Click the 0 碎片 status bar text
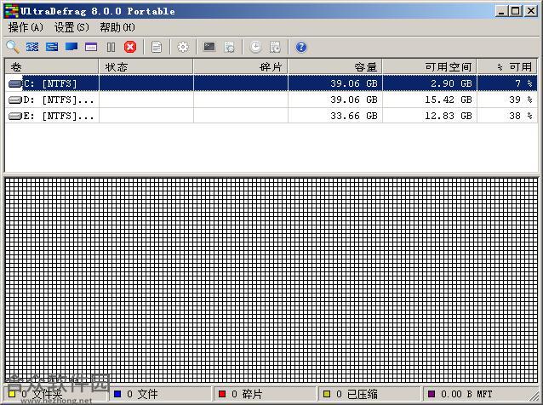This screenshot has height=405, width=543. [x=247, y=394]
